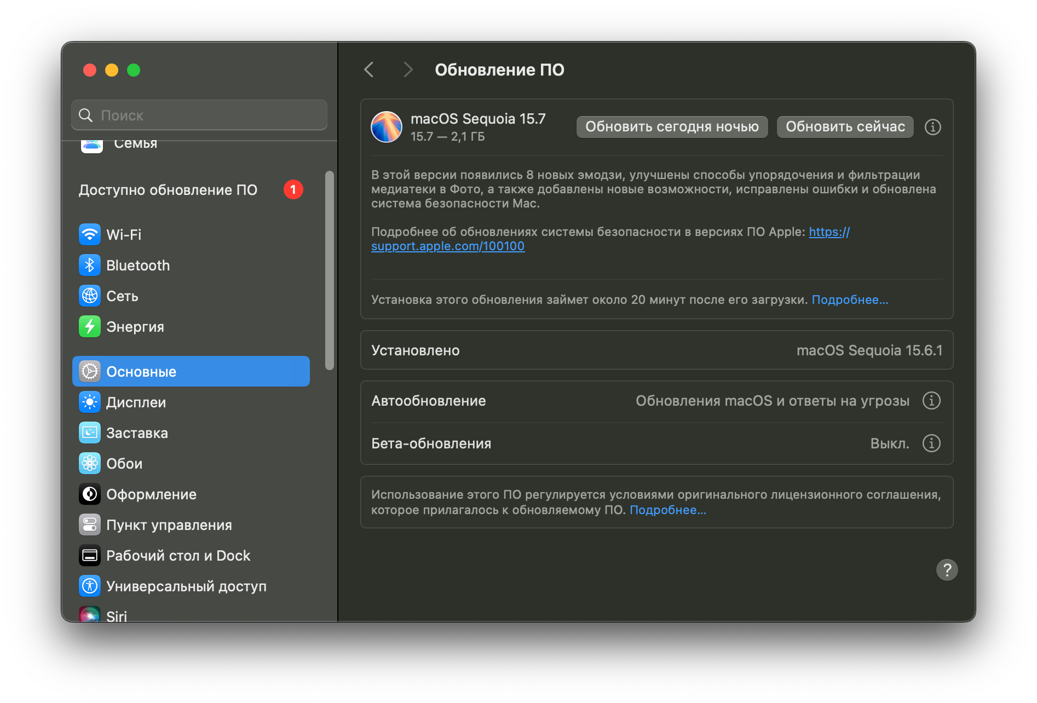Image resolution: width=1037 pixels, height=703 pixels.
Task: Open the support.apple.com/100100 link
Action: coord(448,246)
